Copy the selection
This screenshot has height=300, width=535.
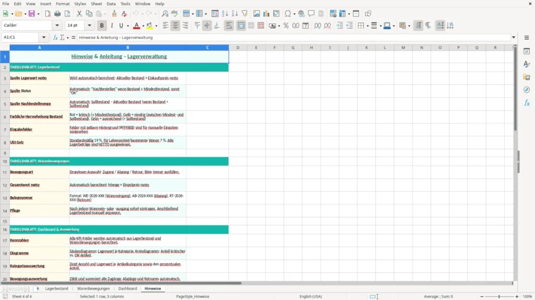(89, 14)
